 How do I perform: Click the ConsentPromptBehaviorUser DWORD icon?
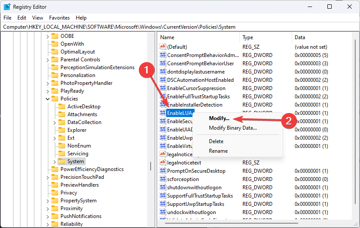(162, 63)
